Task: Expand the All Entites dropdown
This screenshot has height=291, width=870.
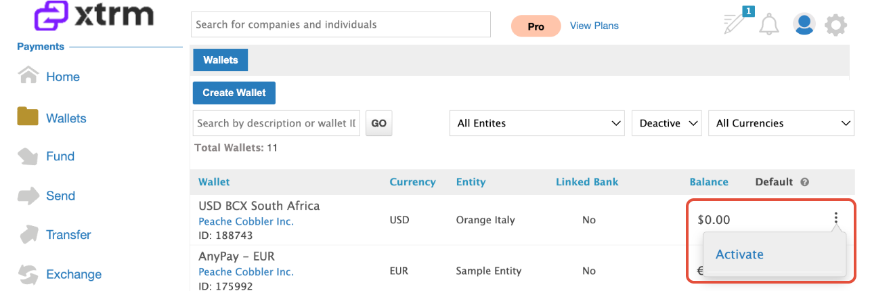Action: tap(537, 123)
